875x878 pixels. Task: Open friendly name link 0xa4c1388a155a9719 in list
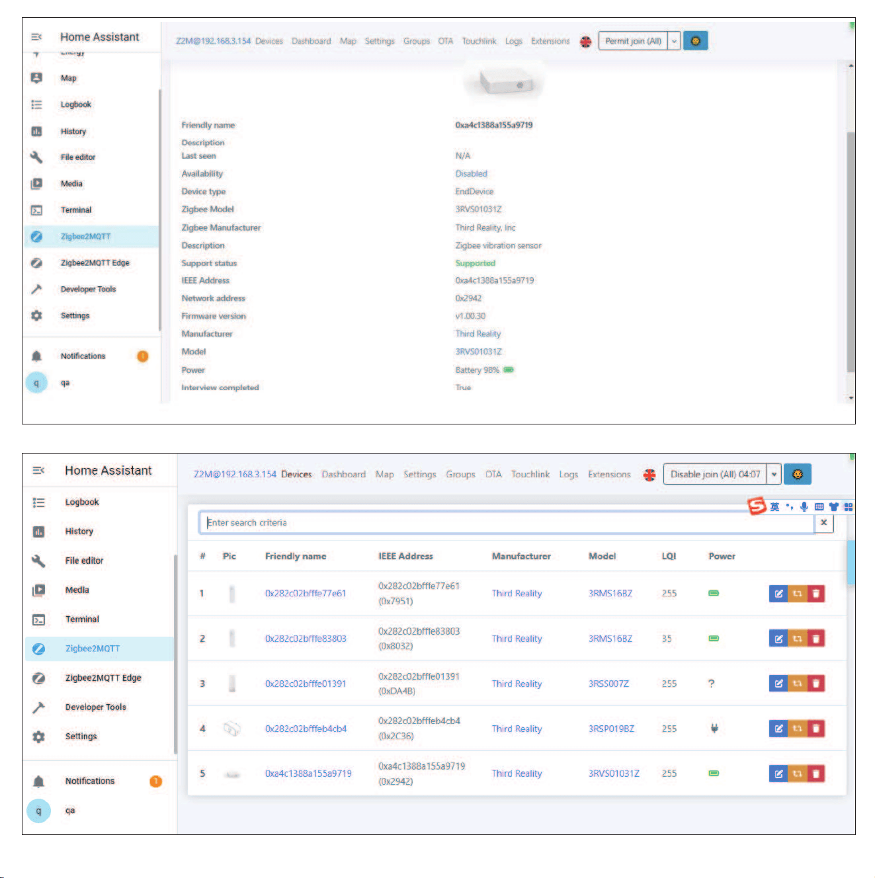click(308, 774)
